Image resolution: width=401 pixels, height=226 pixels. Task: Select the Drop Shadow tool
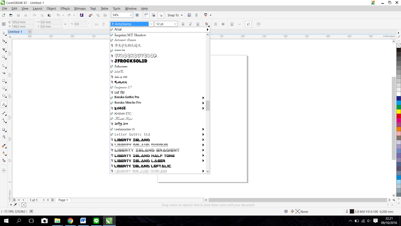(4, 130)
